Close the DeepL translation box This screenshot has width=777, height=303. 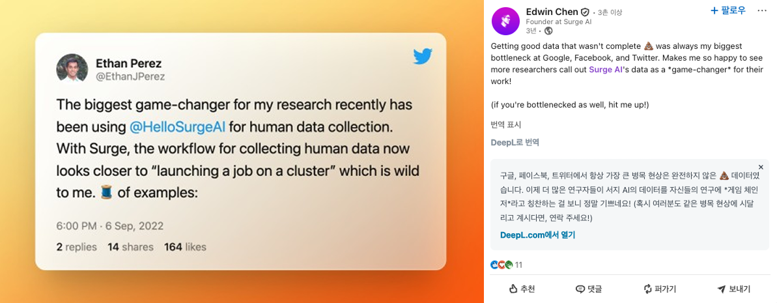[x=761, y=167]
